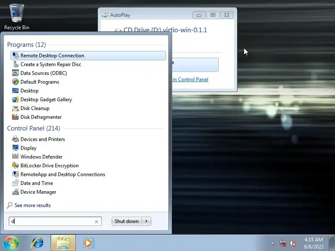The height and width of the screenshot is (251, 335).
Task: Click the Shut down button
Action: pos(127,221)
